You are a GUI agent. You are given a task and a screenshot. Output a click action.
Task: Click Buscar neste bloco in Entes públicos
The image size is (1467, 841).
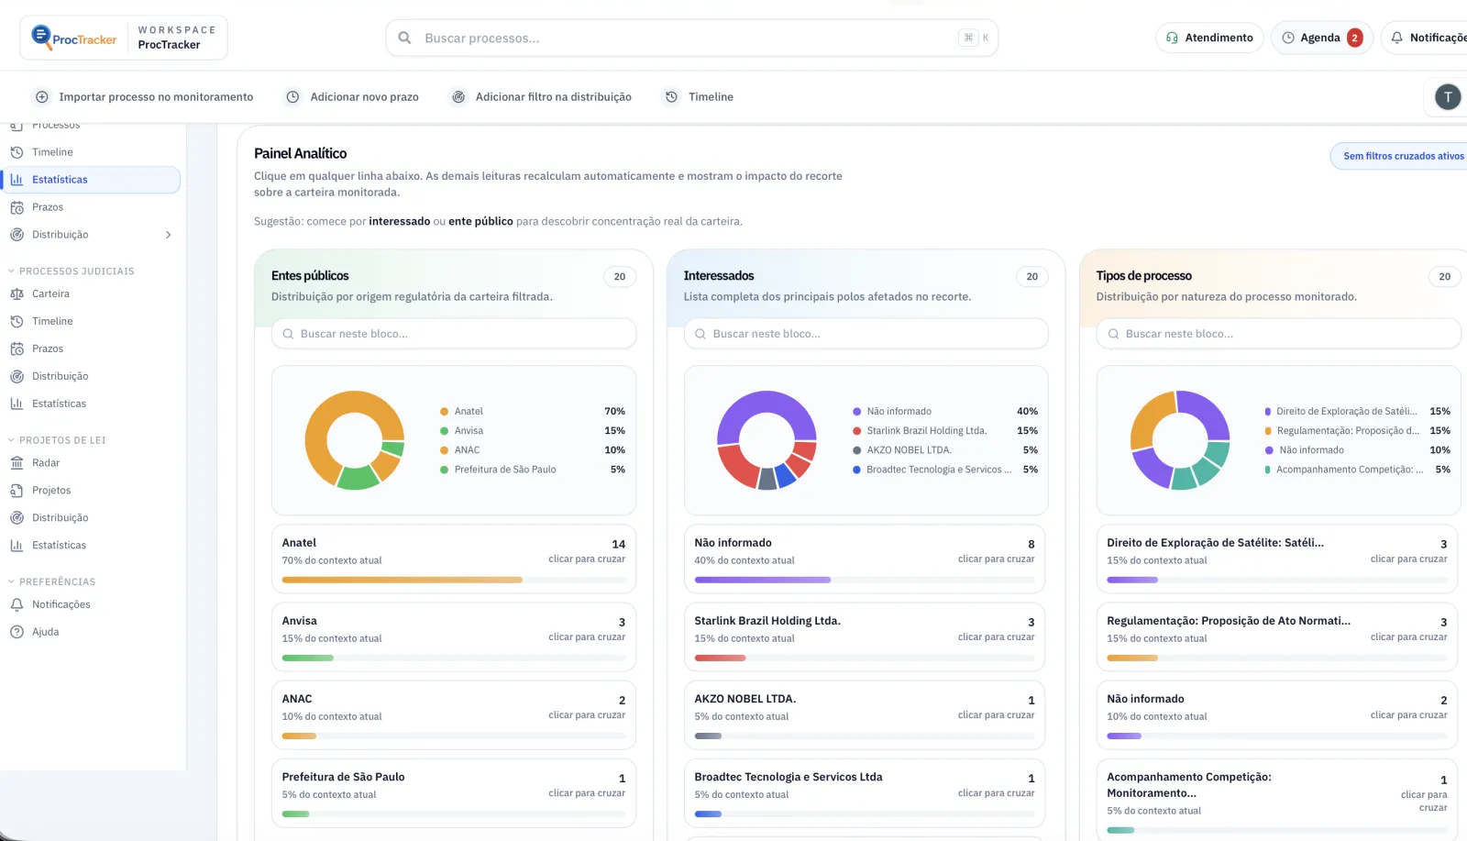453,334
